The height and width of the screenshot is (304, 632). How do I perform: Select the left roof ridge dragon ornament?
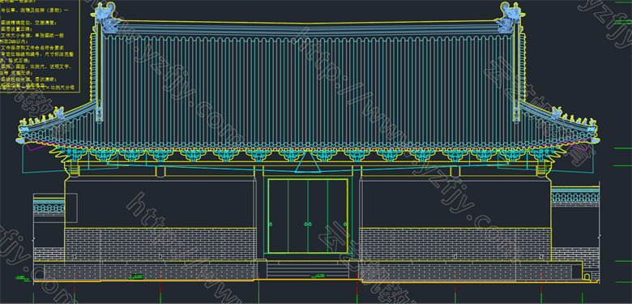click(x=105, y=17)
